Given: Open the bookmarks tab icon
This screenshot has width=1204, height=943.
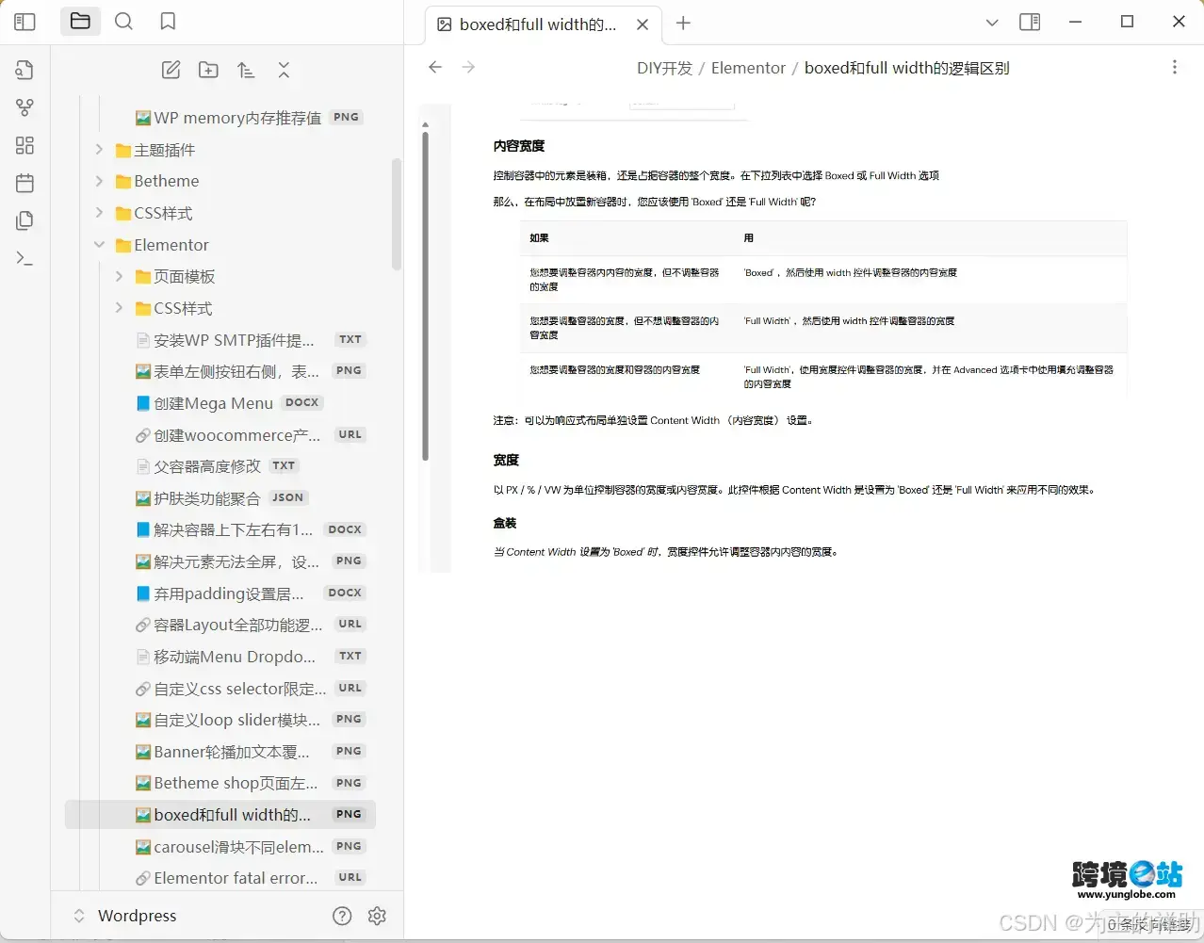Looking at the screenshot, I should pyautogui.click(x=168, y=21).
